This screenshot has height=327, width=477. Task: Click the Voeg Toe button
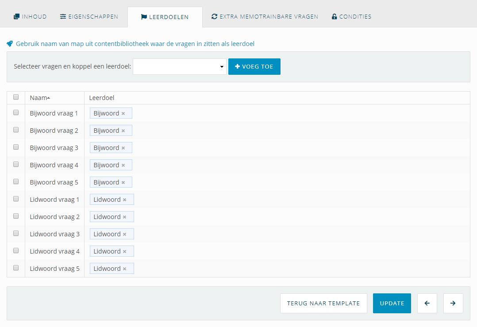coord(254,67)
